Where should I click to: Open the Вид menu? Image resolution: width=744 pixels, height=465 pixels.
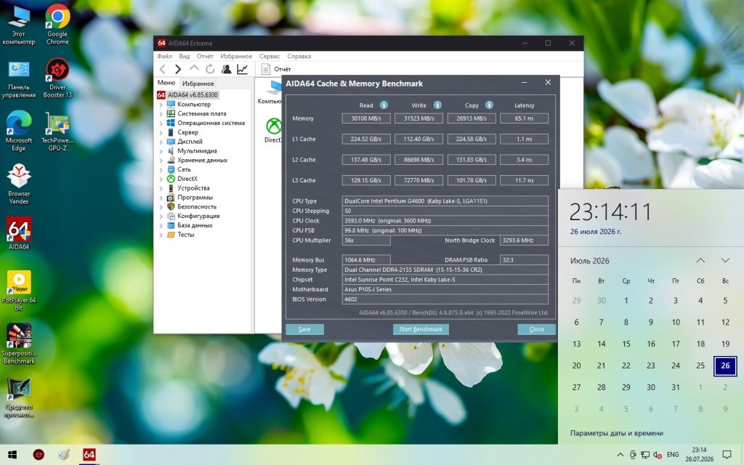pyautogui.click(x=184, y=56)
